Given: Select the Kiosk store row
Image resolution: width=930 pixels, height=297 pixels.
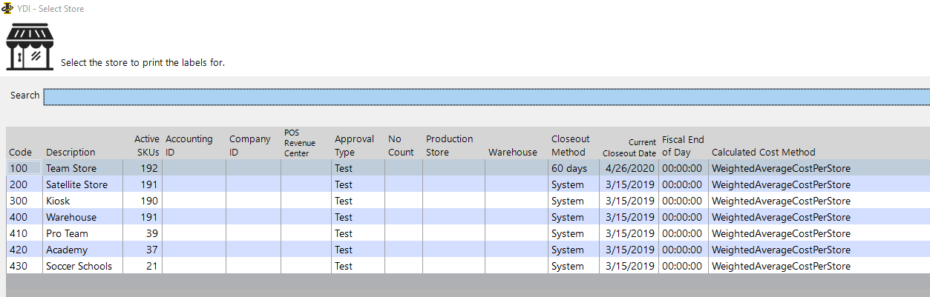Looking at the screenshot, I should (x=468, y=201).
